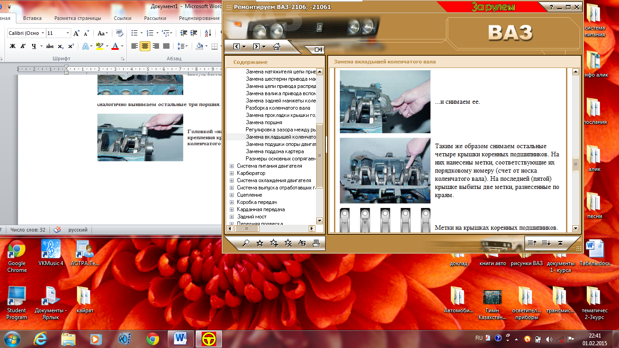Image resolution: width=619 pixels, height=348 pixels.
Task: Align text left in Word
Action: click(135, 46)
